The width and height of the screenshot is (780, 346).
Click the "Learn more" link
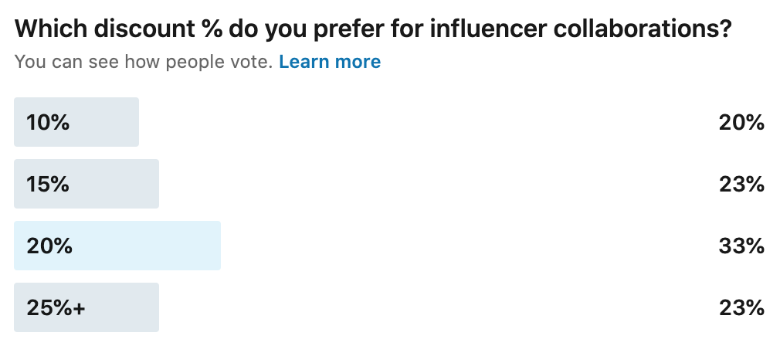coord(330,62)
